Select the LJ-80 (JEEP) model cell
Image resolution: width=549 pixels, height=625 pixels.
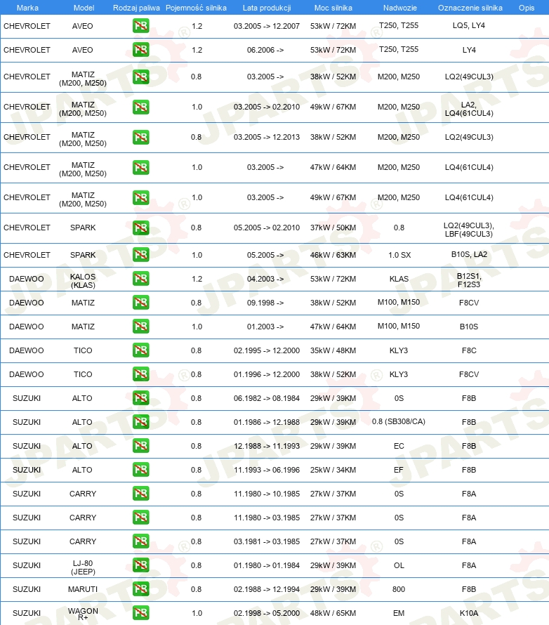point(83,567)
